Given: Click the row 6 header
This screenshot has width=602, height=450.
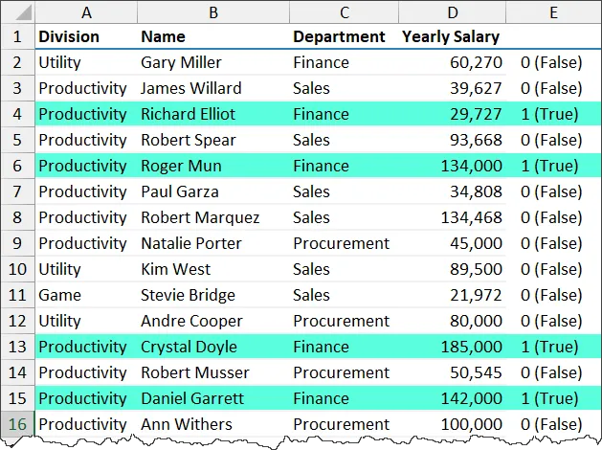Looking at the screenshot, I should (17, 166).
